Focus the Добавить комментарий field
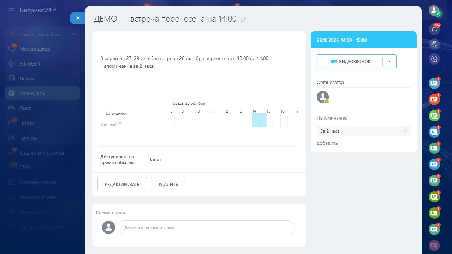The image size is (452, 254). (206, 228)
